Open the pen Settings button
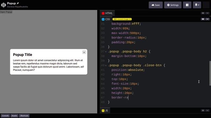This screenshot has width=211, height=118. 173,5
